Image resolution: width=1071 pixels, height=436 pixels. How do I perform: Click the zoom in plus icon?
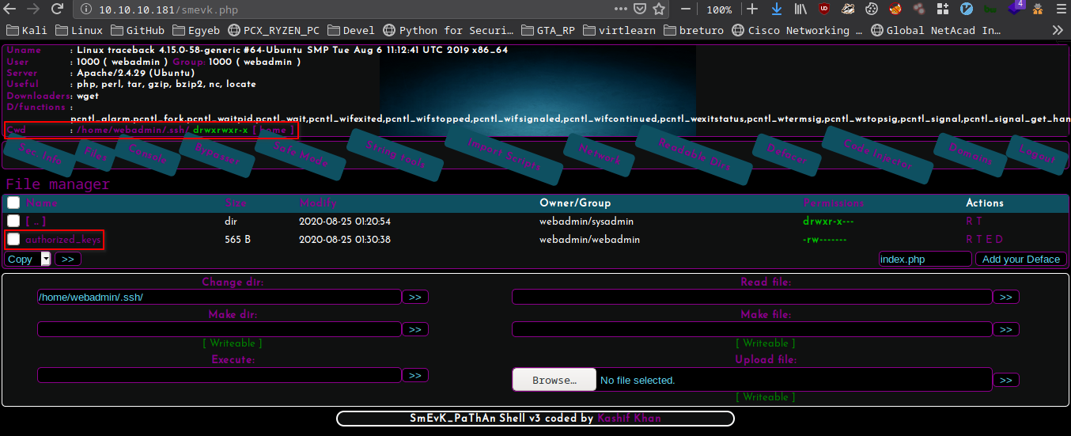click(x=752, y=9)
